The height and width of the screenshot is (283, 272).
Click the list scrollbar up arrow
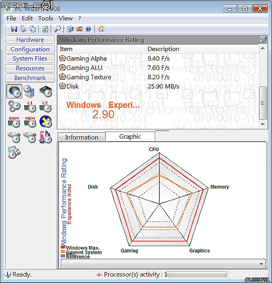click(263, 48)
